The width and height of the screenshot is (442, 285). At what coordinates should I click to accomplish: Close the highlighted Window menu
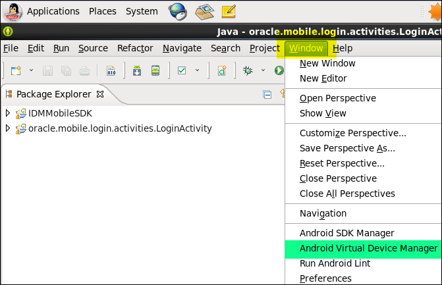(x=306, y=48)
